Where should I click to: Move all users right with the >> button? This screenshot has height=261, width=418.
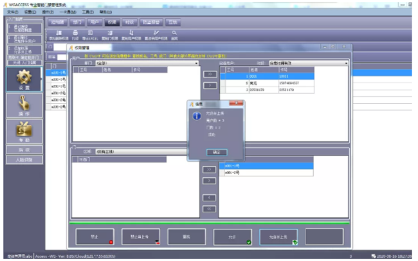(x=210, y=74)
